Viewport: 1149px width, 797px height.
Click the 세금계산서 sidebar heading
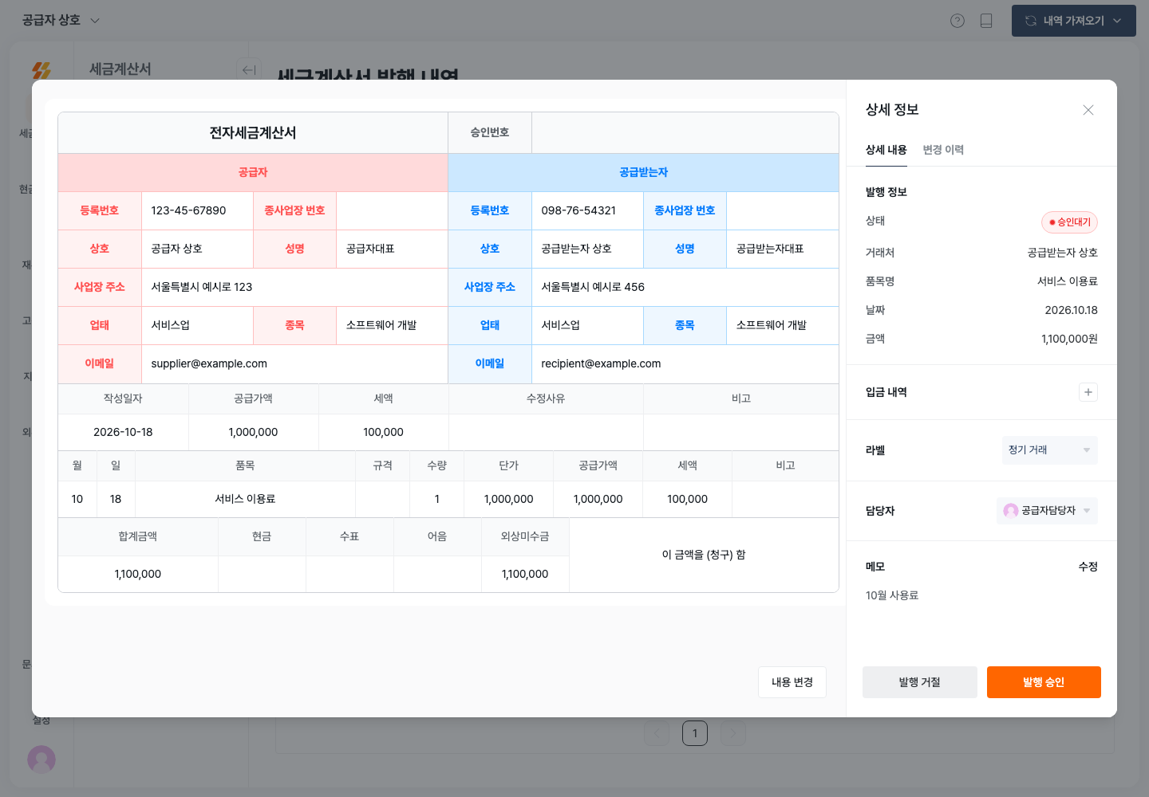coord(120,69)
